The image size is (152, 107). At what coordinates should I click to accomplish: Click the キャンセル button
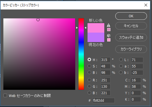(x=131, y=26)
